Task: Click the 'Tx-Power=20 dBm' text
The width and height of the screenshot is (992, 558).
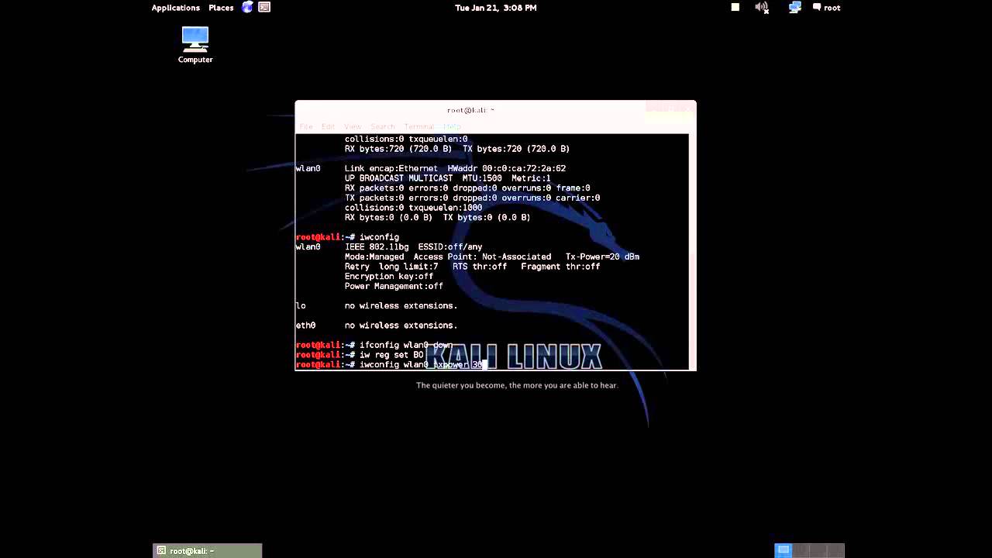Action: (602, 257)
